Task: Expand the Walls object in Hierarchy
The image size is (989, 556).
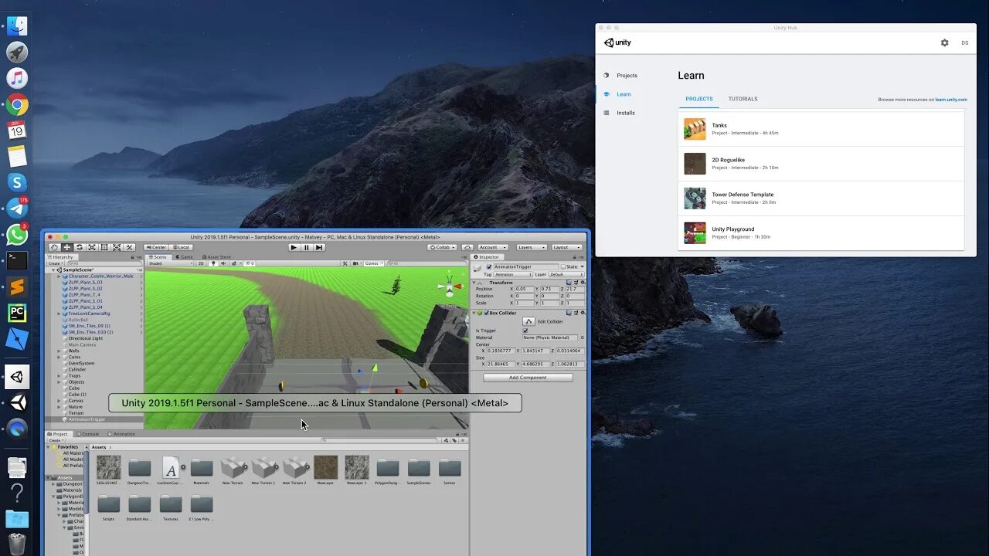Action: coord(59,351)
